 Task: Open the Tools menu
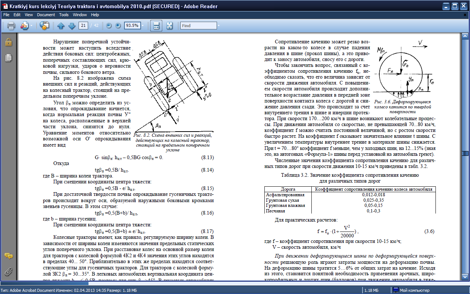64,15
